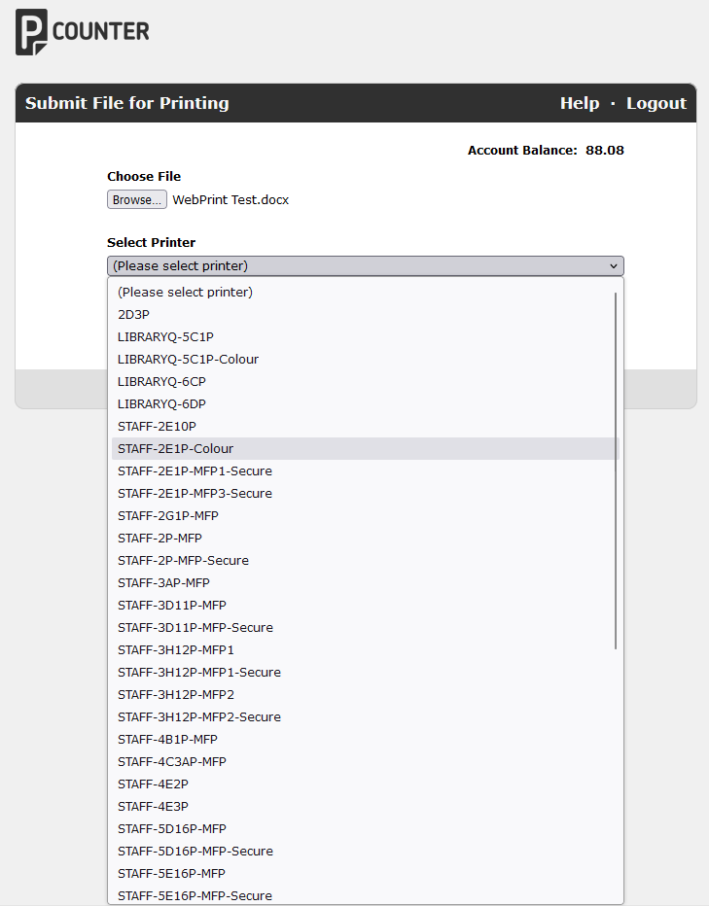Select printer LIBRARYQ-6DP

366,403
